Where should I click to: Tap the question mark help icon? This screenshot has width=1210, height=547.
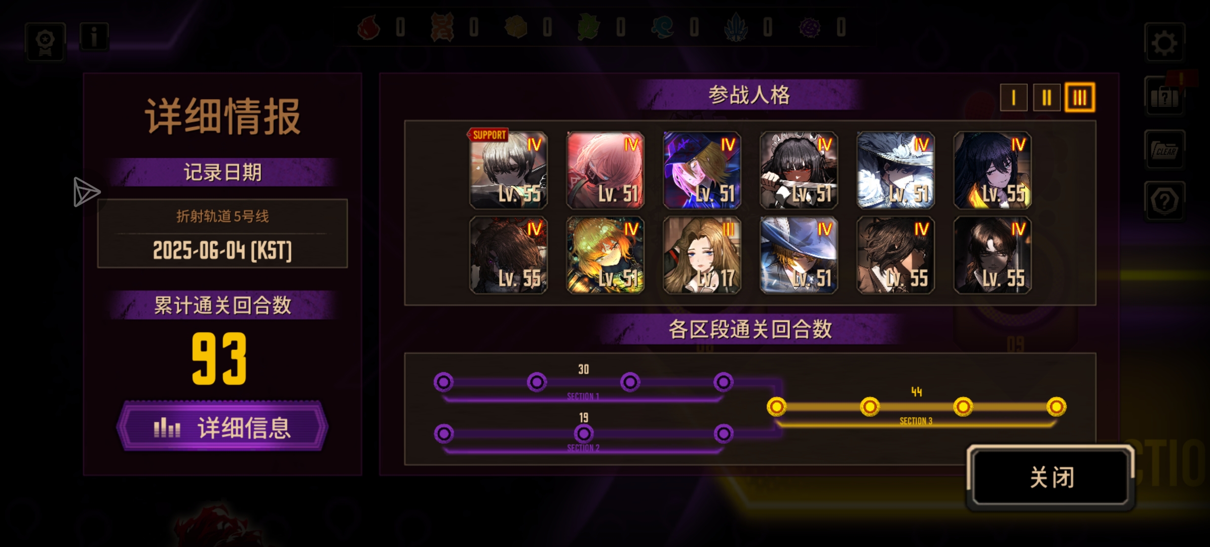tap(1164, 201)
